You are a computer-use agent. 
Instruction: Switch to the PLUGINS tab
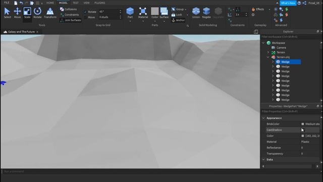[x=100, y=3]
